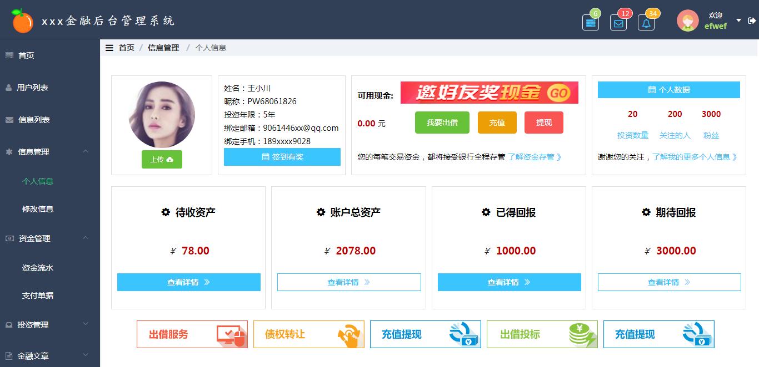Click the orange logo icon
Viewport: 759px width, 367px height.
tap(23, 21)
